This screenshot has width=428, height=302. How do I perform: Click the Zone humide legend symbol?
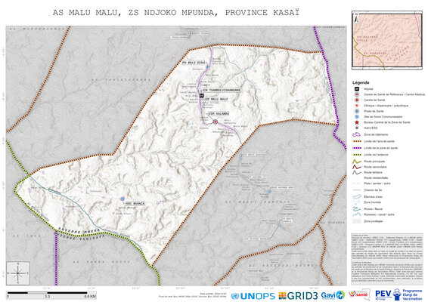click(x=357, y=202)
